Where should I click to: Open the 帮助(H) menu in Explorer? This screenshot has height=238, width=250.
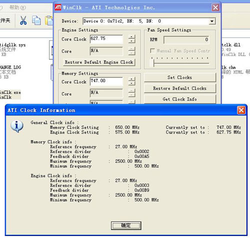click(x=17, y=7)
